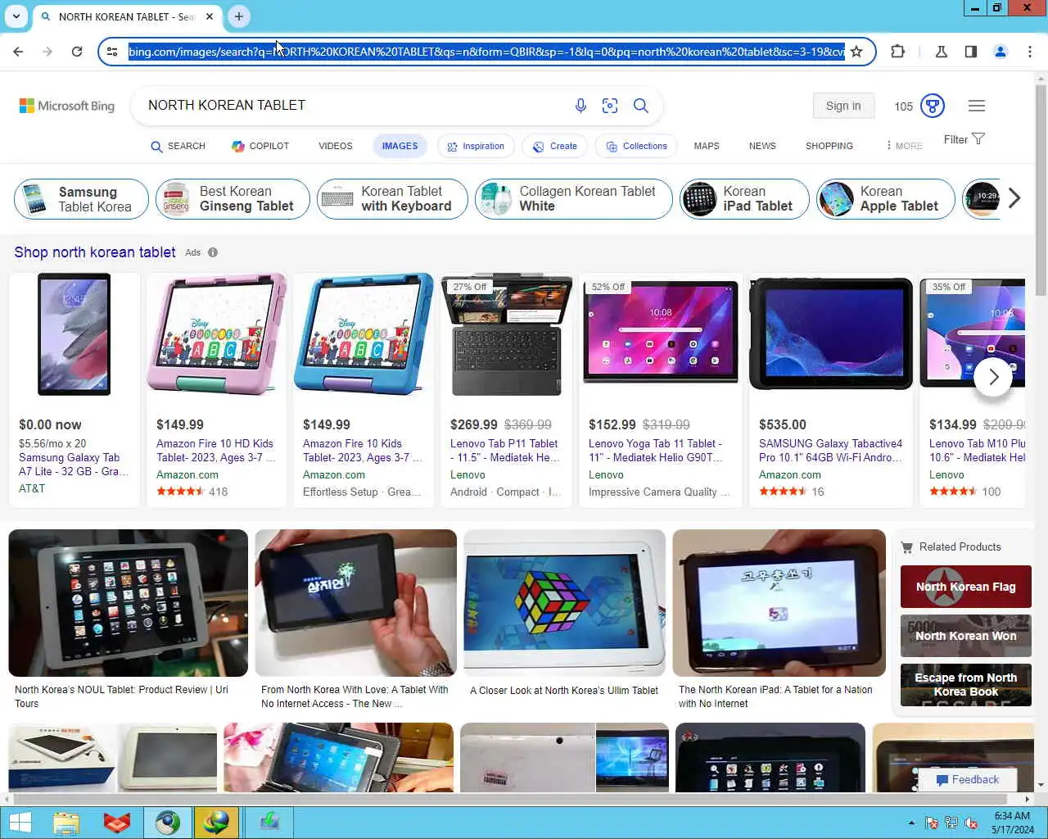Select Best Korean Ginseng Tablet suggestion

coord(233,199)
